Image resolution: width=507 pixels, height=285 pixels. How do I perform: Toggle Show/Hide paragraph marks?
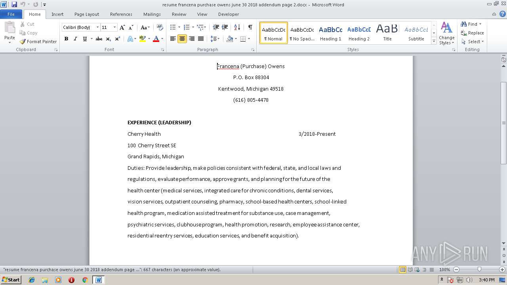(x=250, y=27)
